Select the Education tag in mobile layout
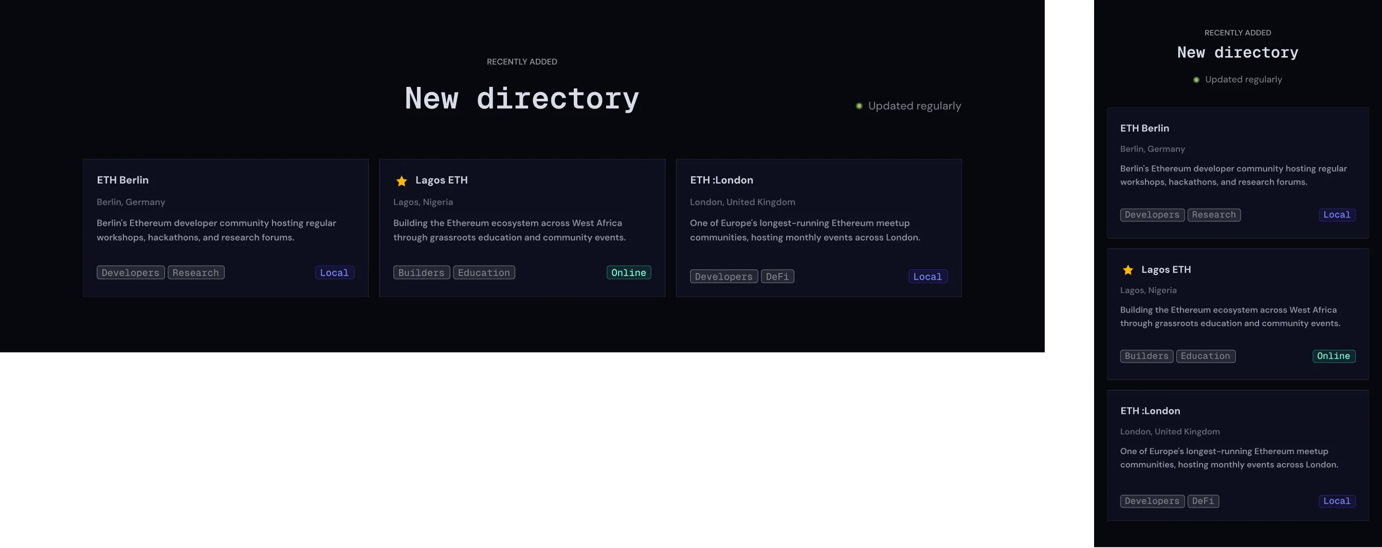 click(1206, 356)
